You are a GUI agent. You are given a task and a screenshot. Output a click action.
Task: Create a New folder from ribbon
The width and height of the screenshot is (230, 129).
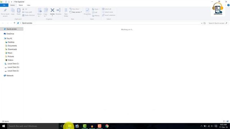[x=66, y=13]
